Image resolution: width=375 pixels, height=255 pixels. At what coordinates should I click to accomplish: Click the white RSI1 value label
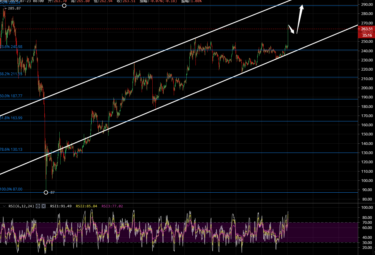point(61,206)
